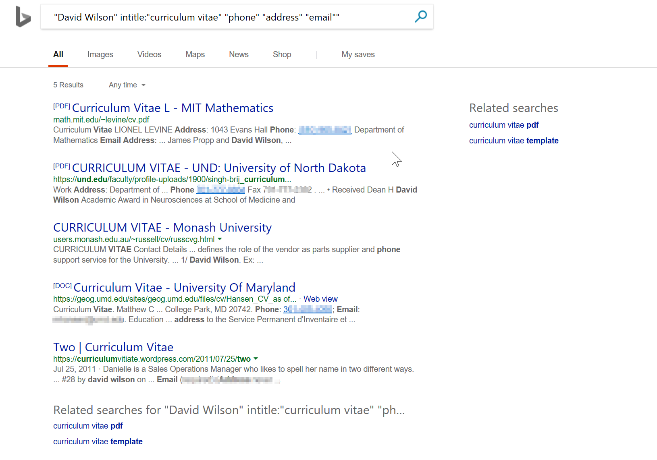Switch to the Images tab
Image resolution: width=657 pixels, height=460 pixels.
[100, 54]
